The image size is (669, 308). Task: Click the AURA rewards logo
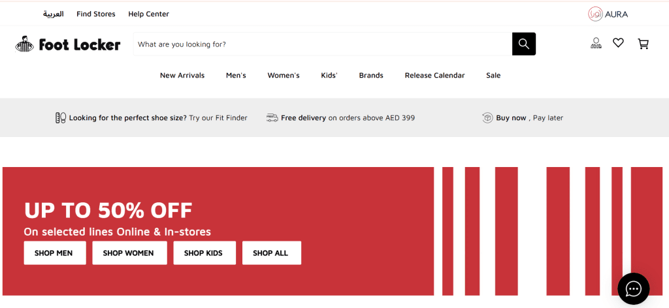(x=608, y=14)
